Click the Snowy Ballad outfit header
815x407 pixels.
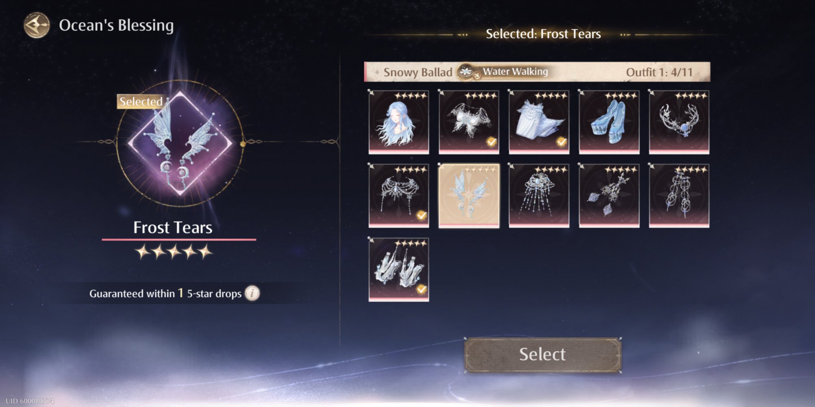click(537, 72)
